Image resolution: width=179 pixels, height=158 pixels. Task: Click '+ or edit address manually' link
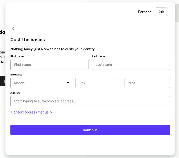coord(31,112)
